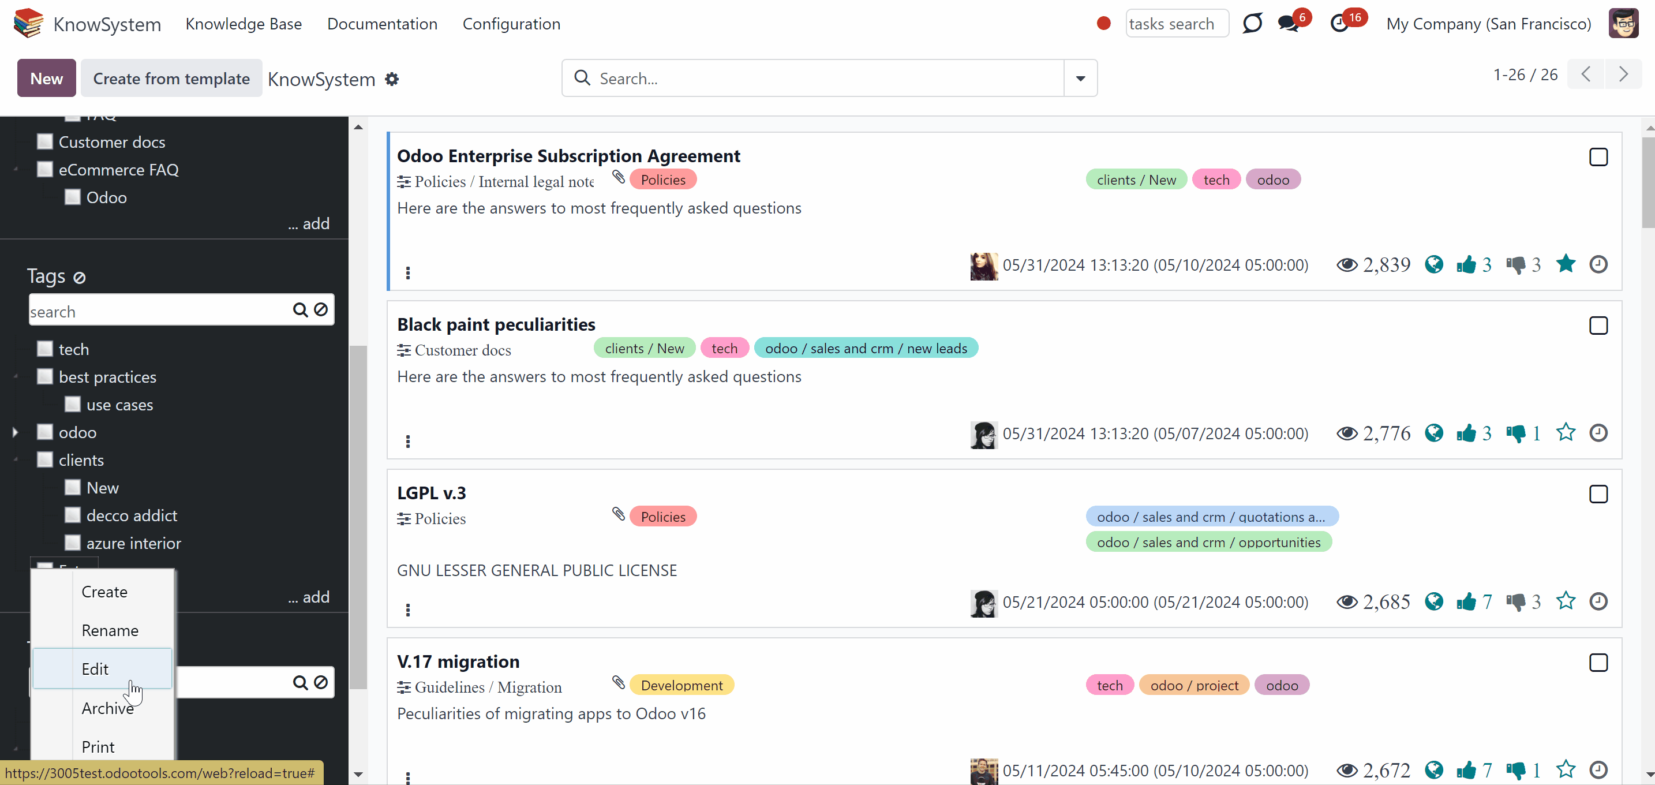This screenshot has height=785, width=1655.
Task: Select the Black paint peculiarities card checkbox
Action: [x=1598, y=326]
